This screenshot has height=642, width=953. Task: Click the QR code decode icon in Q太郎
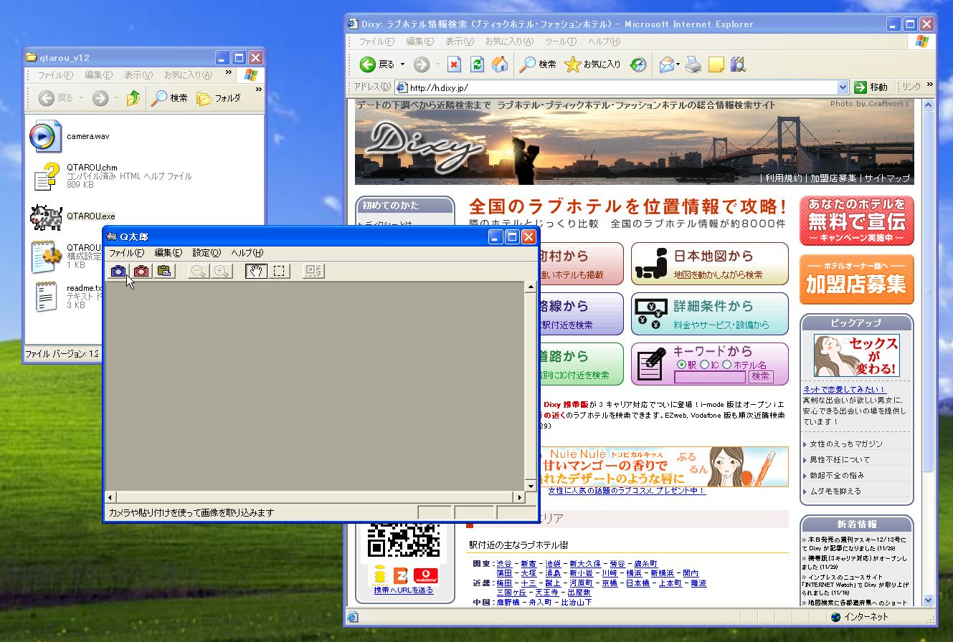click(x=313, y=271)
